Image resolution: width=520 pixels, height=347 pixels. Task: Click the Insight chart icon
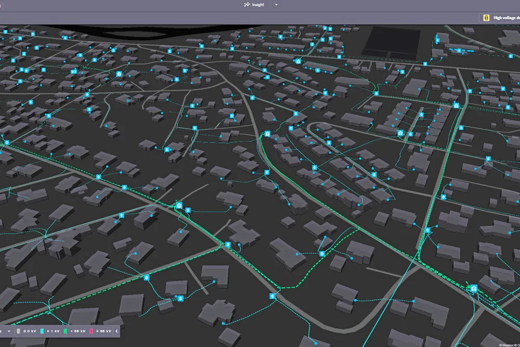point(246,5)
